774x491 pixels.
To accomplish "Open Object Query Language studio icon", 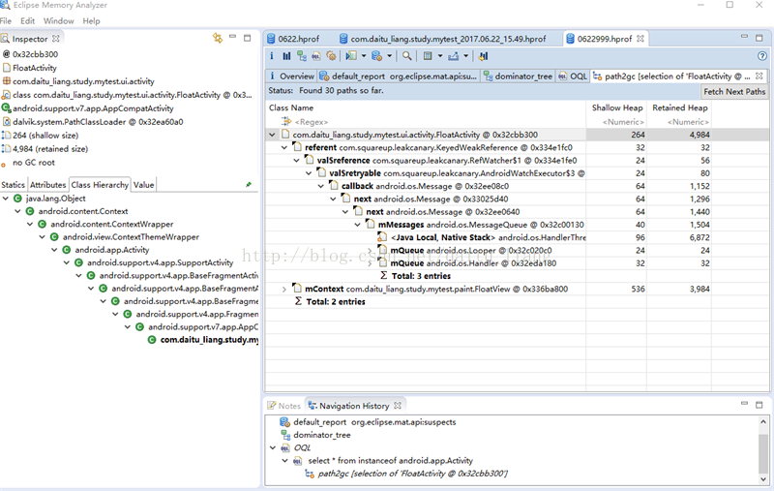I will pyautogui.click(x=316, y=56).
